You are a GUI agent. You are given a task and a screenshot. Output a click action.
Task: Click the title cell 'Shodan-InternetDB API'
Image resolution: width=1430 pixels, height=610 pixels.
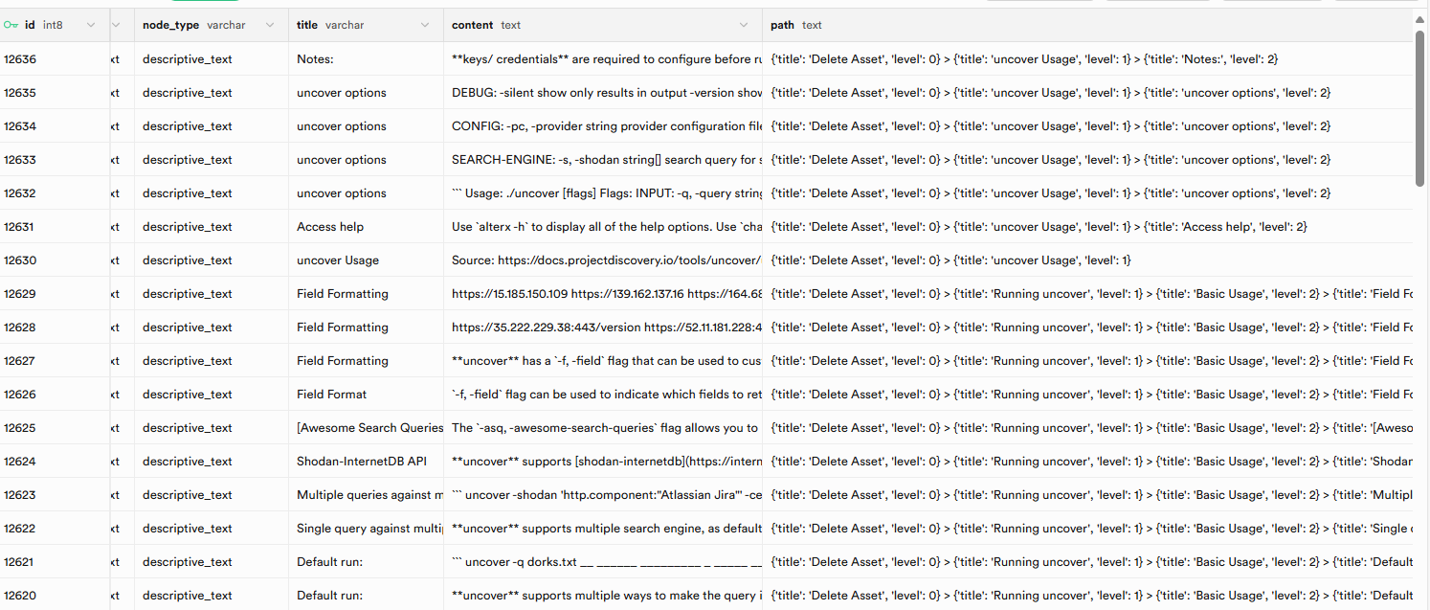coord(367,462)
